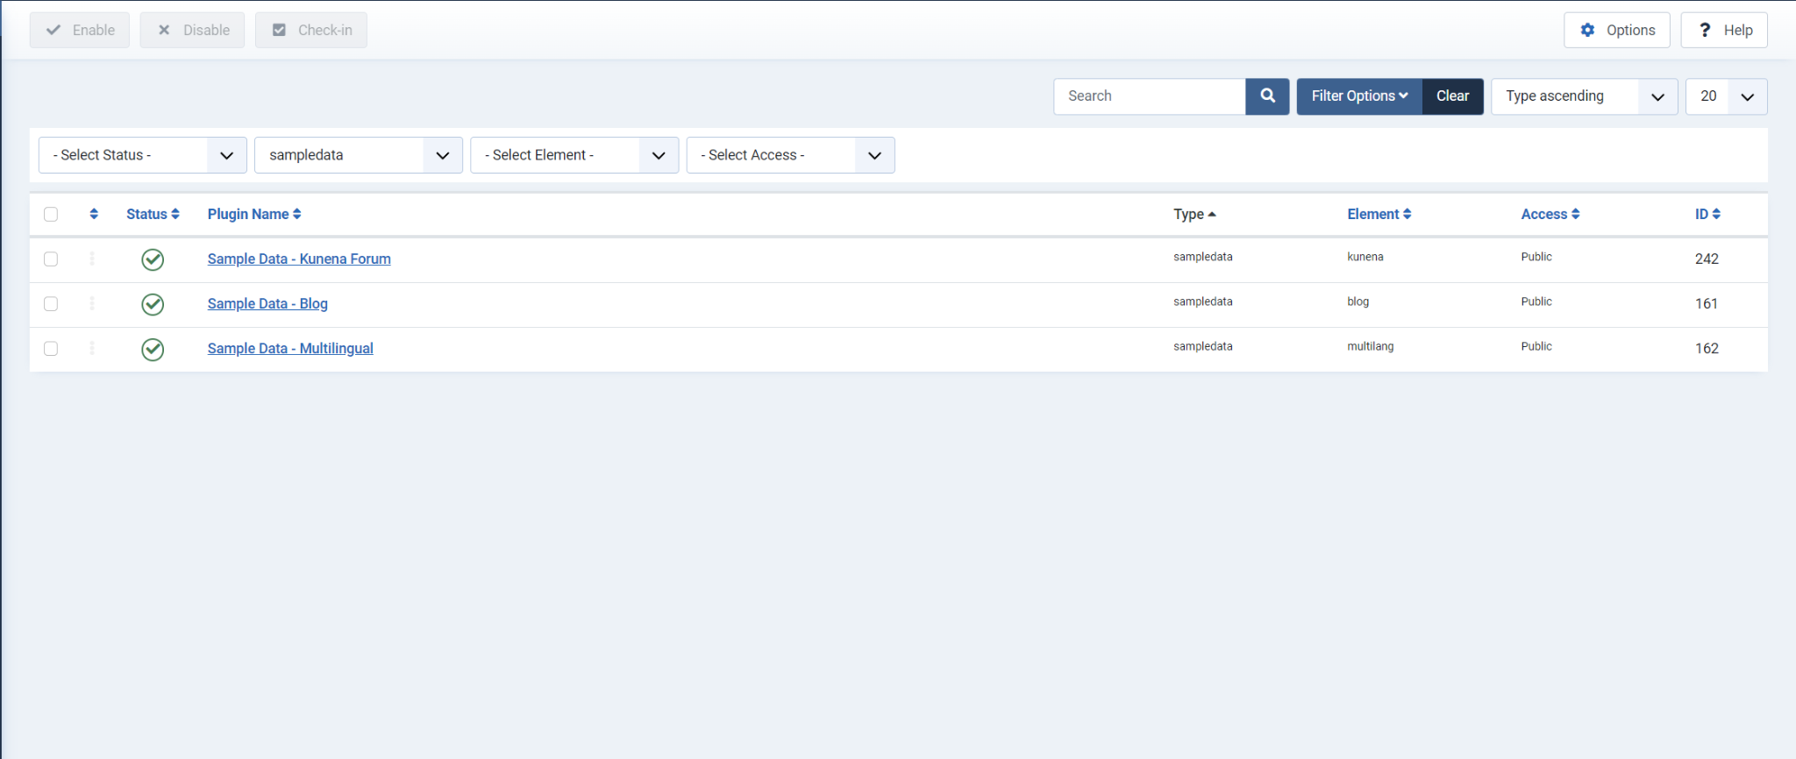Toggle status icon for Sample Data - Blog

[x=153, y=304]
